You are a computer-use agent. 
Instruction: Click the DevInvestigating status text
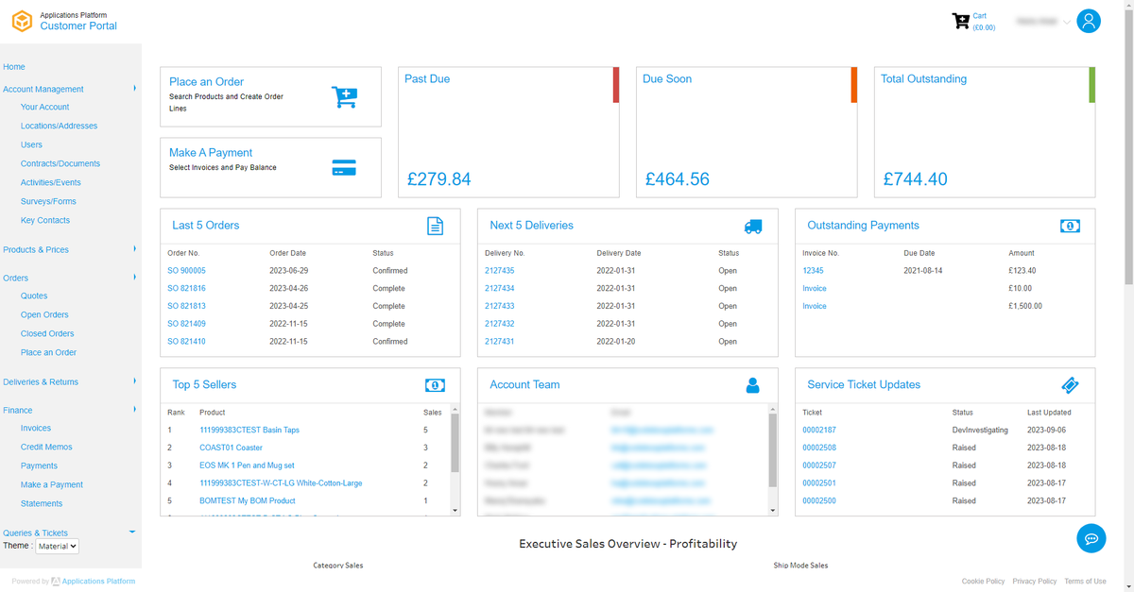980,430
